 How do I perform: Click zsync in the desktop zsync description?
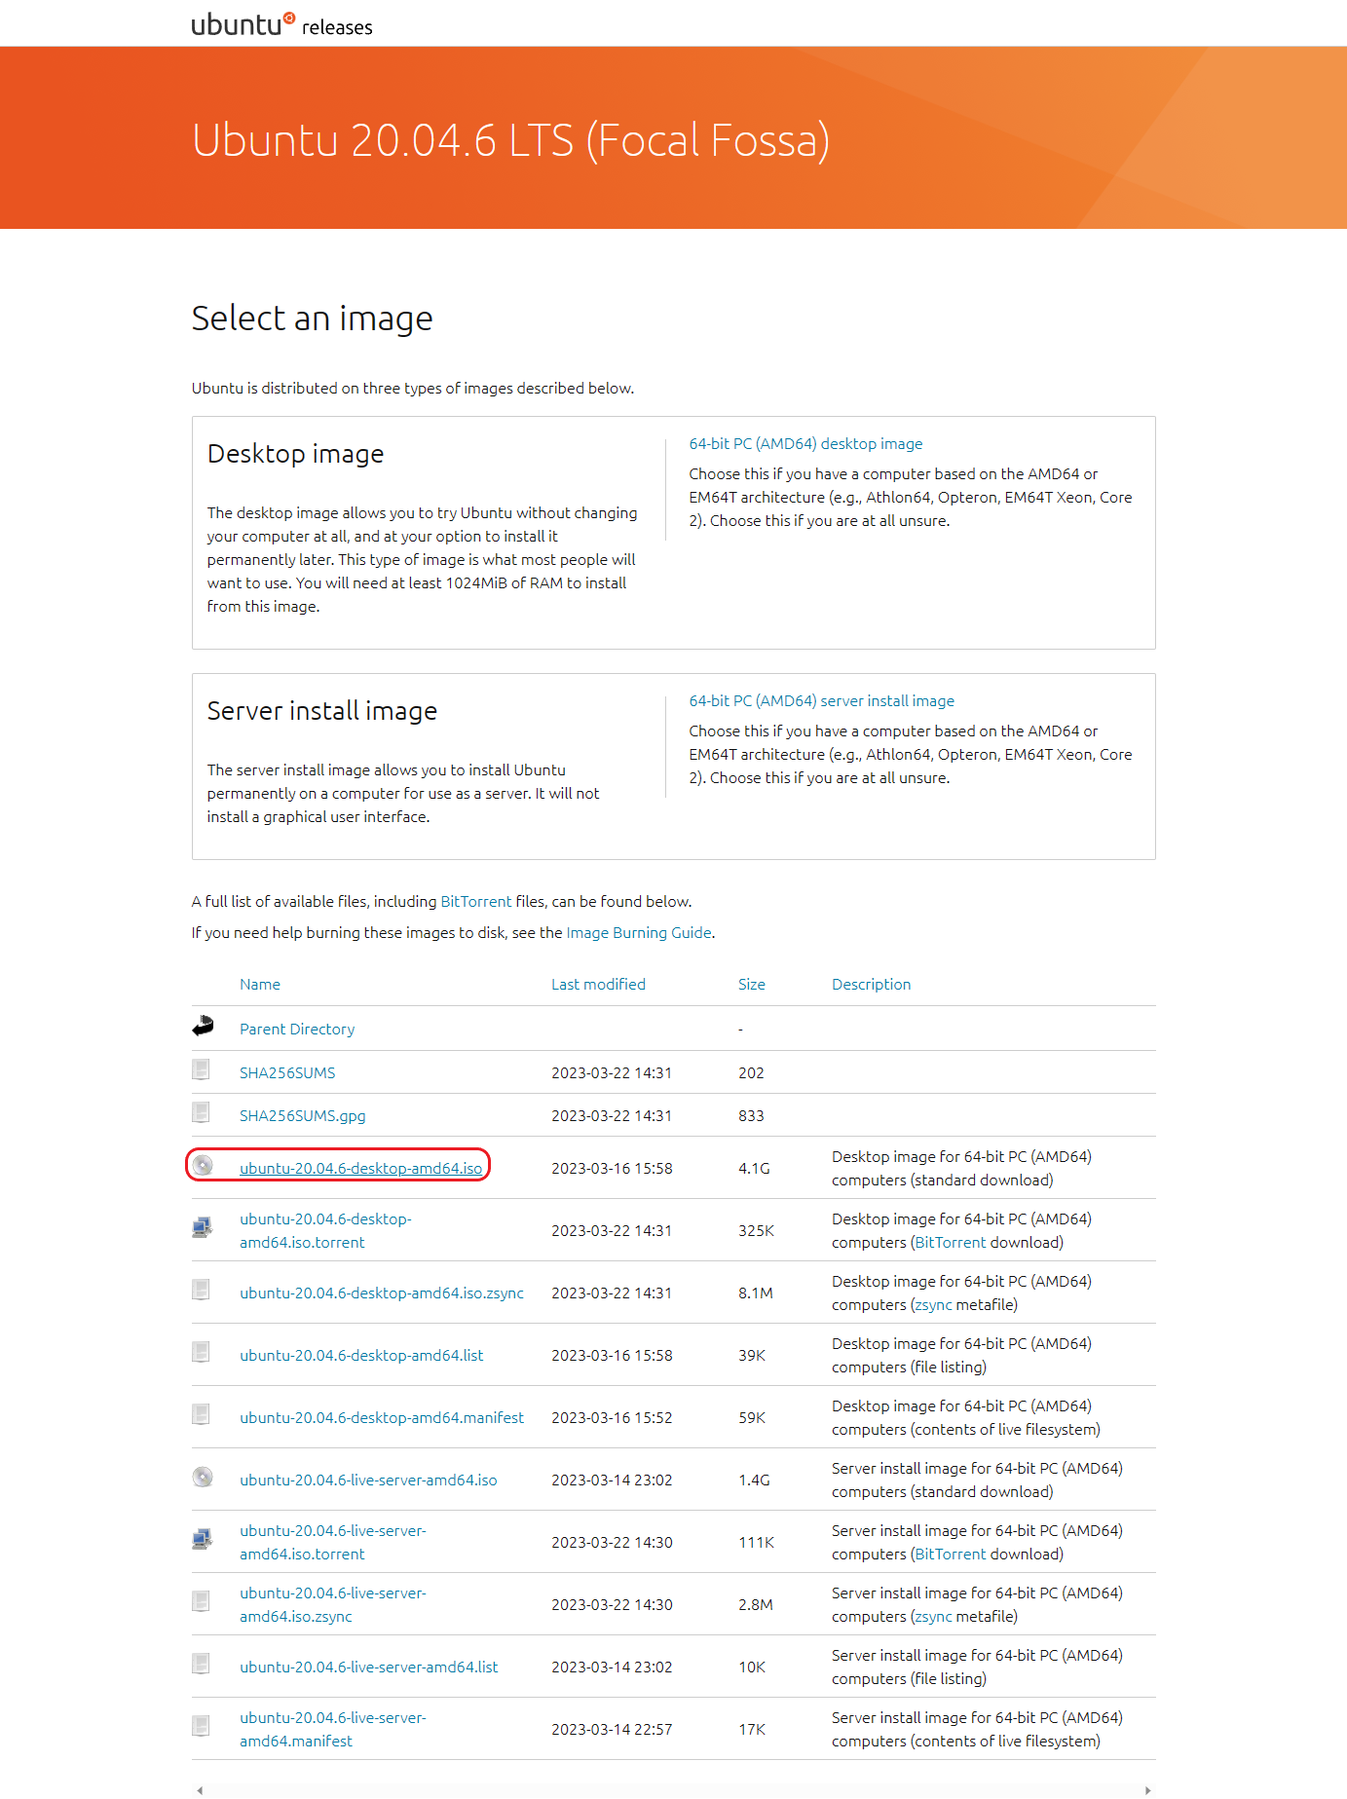click(x=934, y=1305)
